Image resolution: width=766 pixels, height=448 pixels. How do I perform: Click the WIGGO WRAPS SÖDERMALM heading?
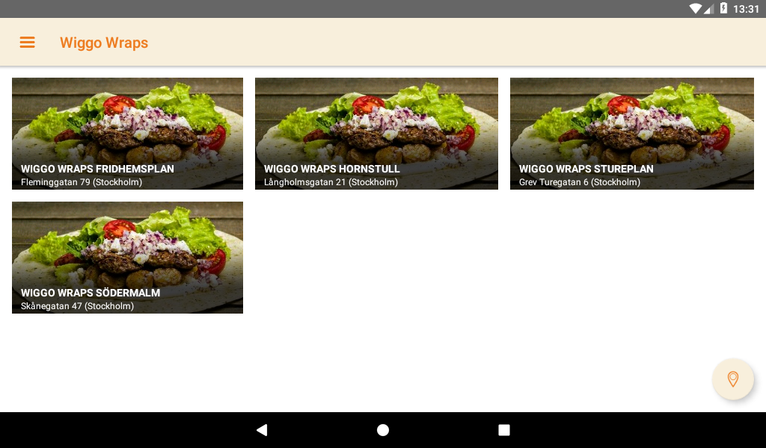[91, 293]
